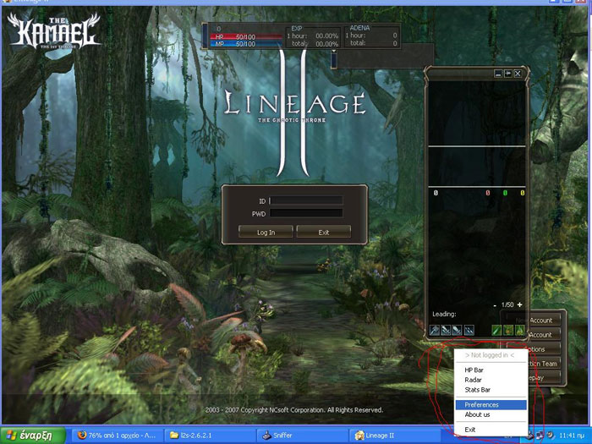Viewport: 592px width, 444px height.
Task: Choose Exit in the tray context menu
Action: (491, 430)
